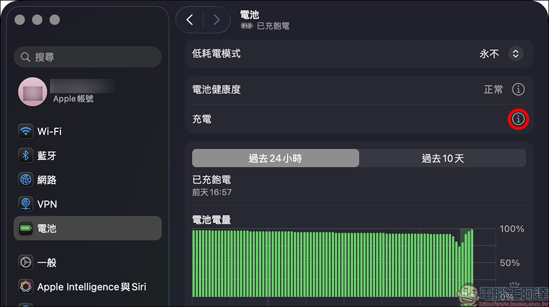The image size is (549, 307).
Task: Click the 已充飽電 status under title
Action: tap(273, 26)
